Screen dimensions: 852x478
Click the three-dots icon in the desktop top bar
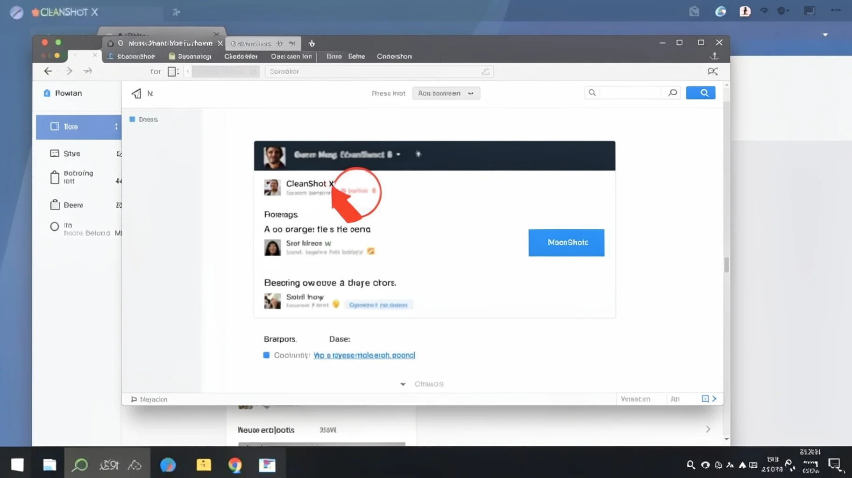pos(836,10)
